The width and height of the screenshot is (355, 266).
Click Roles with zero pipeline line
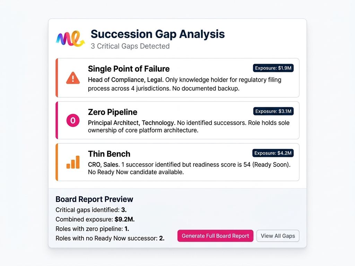pos(92,229)
